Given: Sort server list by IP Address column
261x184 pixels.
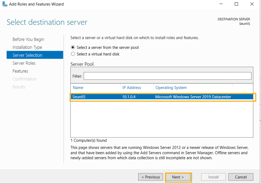Looking at the screenshot, I should tap(132, 88).
